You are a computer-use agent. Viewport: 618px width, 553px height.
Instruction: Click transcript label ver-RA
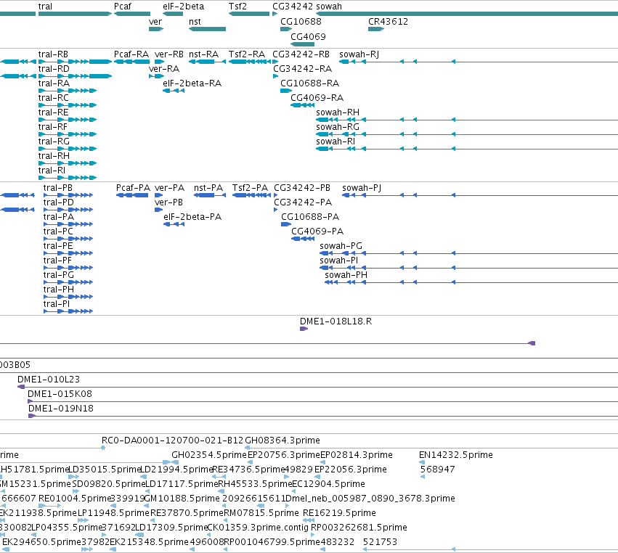tap(164, 69)
